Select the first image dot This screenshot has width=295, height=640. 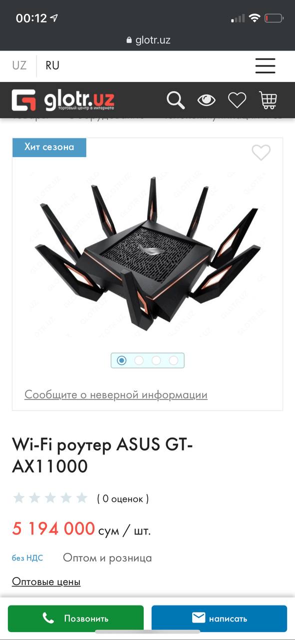pos(122,360)
